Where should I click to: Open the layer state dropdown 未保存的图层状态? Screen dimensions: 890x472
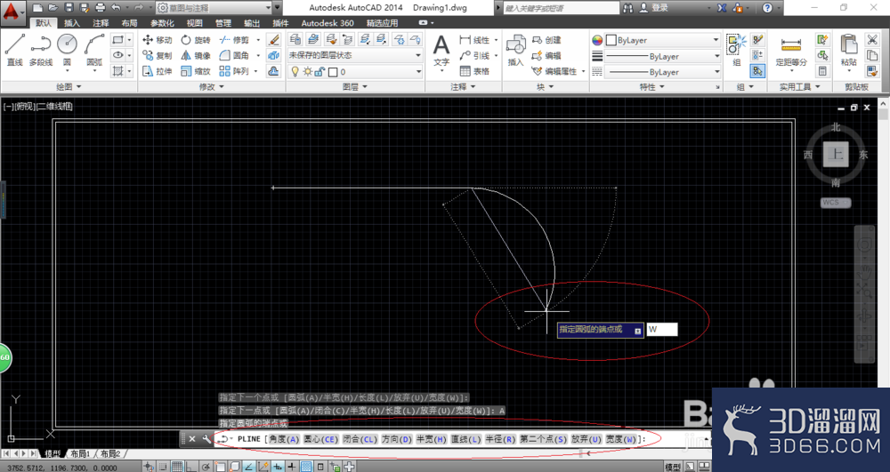tap(355, 55)
